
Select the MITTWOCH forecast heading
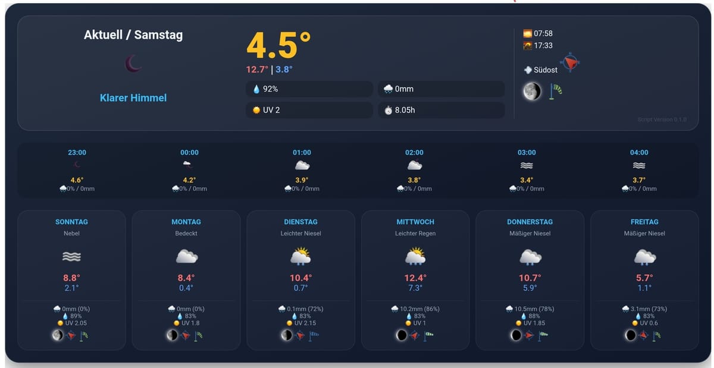coord(415,222)
